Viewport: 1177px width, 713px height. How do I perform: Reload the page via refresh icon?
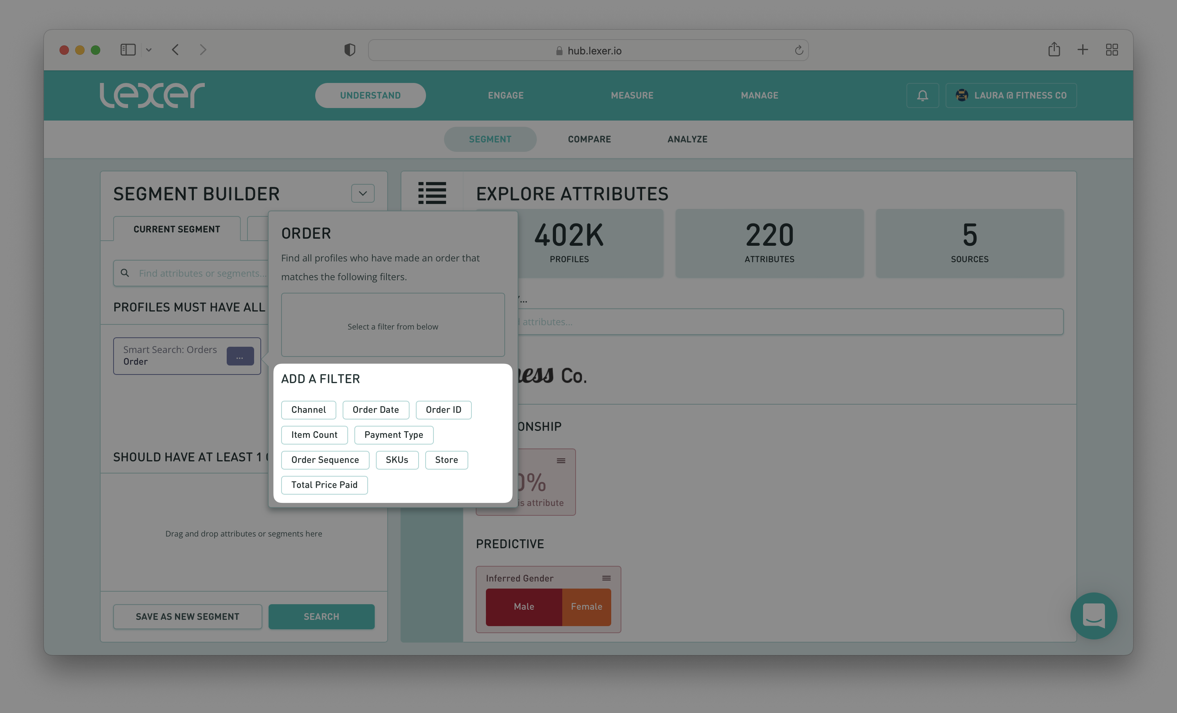[x=799, y=50]
